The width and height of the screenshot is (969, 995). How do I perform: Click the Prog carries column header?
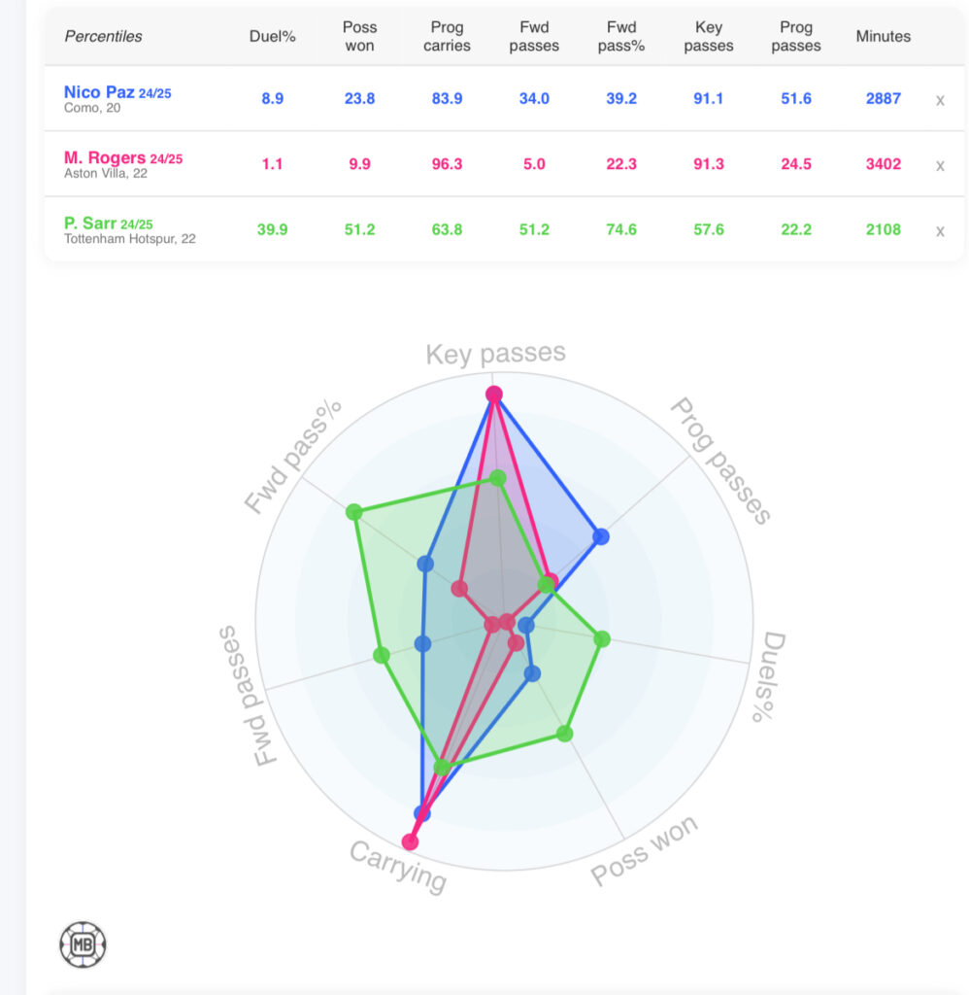(447, 36)
